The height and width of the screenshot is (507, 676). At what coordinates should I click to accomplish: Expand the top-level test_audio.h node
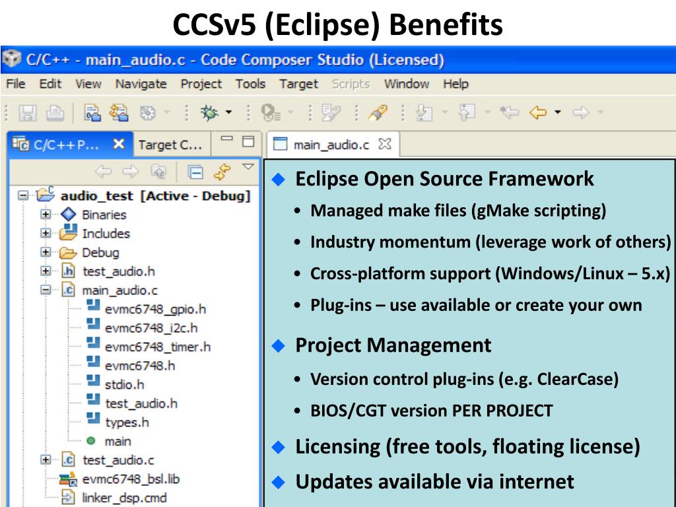46,271
